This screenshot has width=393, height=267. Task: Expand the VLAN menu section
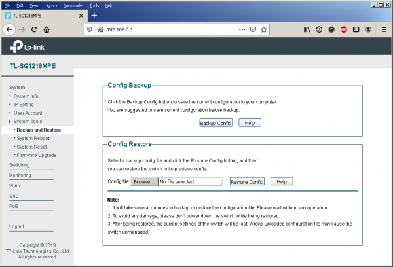pos(16,185)
